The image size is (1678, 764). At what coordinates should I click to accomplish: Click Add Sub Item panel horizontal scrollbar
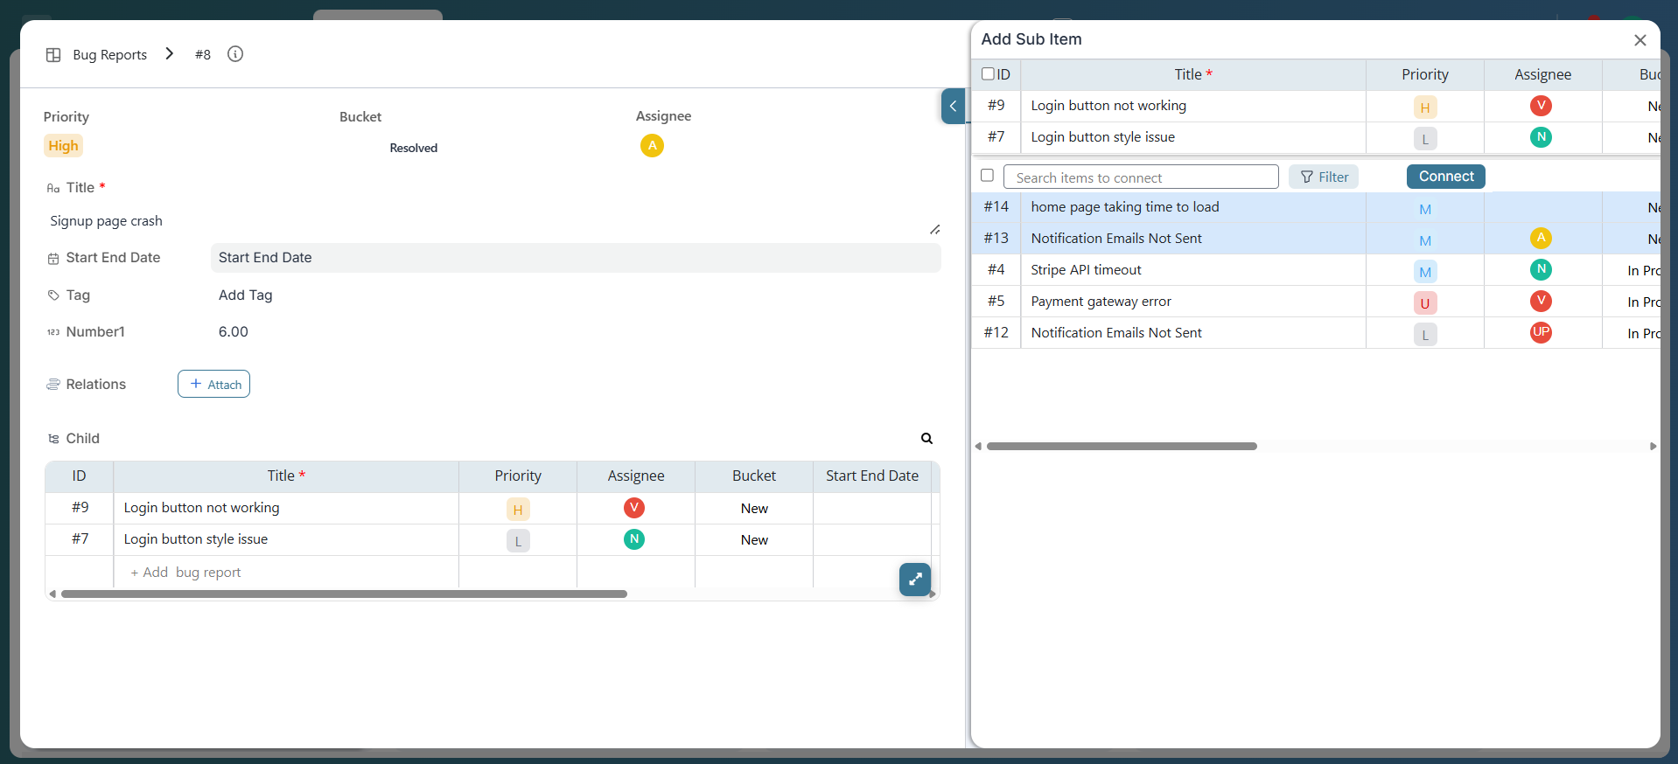pyautogui.click(x=1122, y=446)
